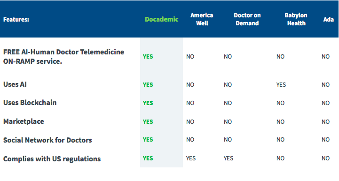Select the Marketplace row label
Image resolution: width=339 pixels, height=181 pixels.
click(24, 121)
